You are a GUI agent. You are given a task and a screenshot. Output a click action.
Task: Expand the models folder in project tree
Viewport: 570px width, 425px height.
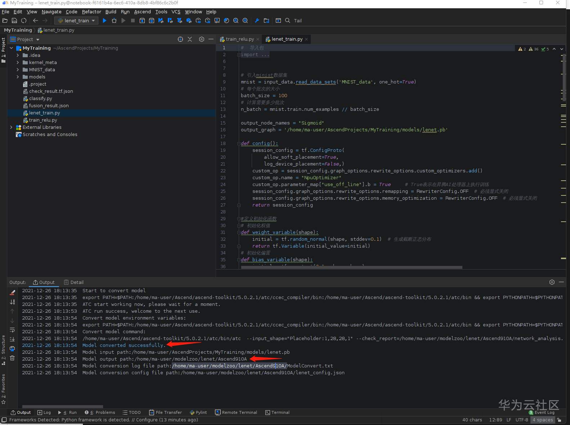(18, 77)
